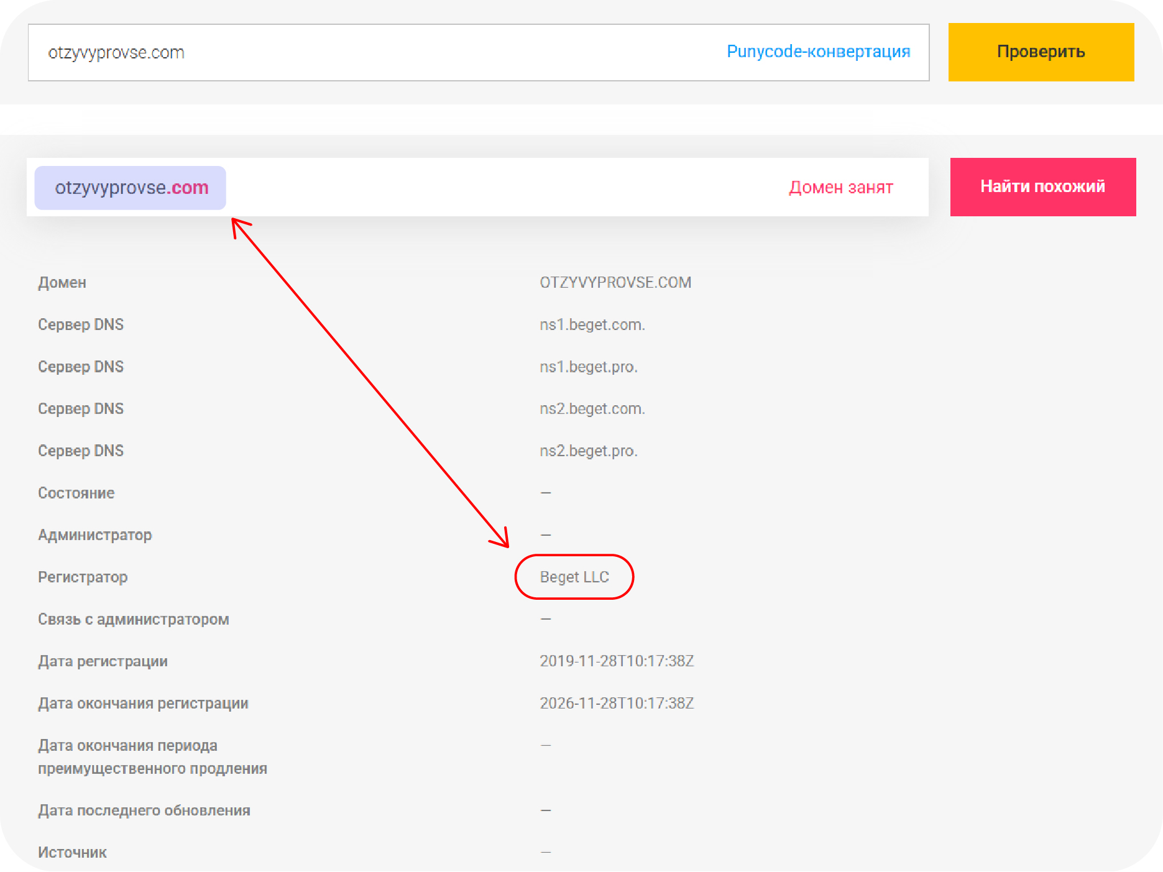Click the expiration date 2026-11-28 value
1163x872 pixels.
(616, 704)
